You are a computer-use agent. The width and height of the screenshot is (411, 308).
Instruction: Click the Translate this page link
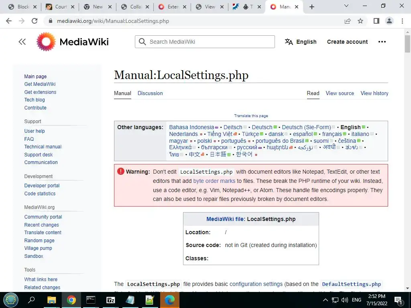tap(251, 116)
